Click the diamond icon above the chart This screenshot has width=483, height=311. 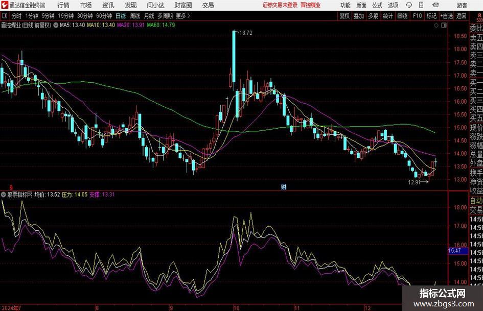tap(436, 26)
